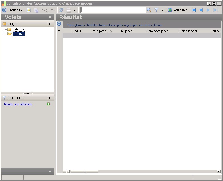This screenshot has width=223, height=181.
Task: Click the Actualiser button
Action: [177, 10]
